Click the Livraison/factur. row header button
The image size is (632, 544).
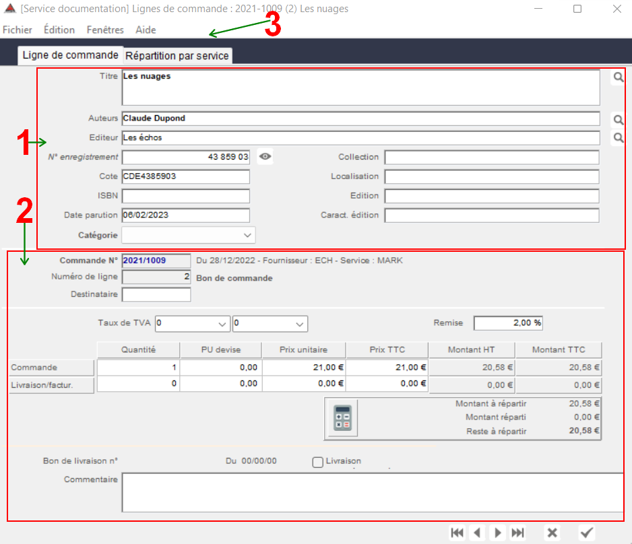[x=52, y=385]
